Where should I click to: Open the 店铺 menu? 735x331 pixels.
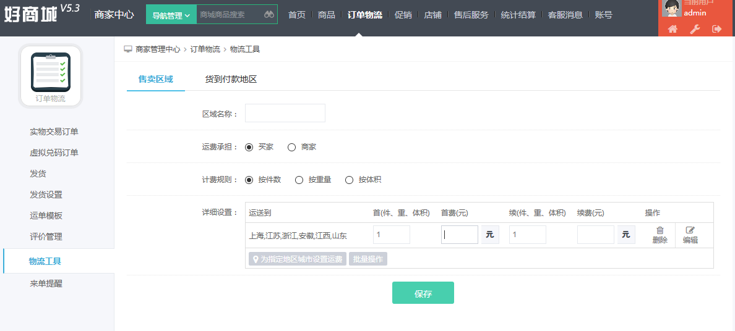[x=432, y=15]
